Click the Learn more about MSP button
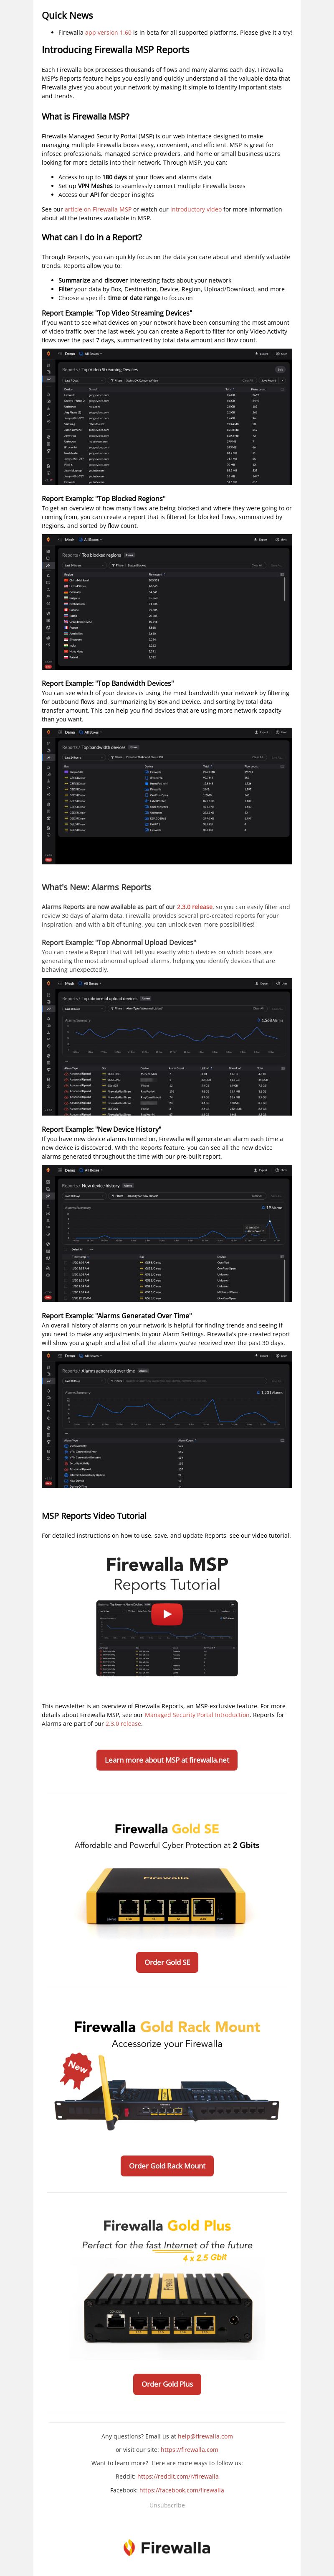This screenshot has width=334, height=2576. point(167,1759)
